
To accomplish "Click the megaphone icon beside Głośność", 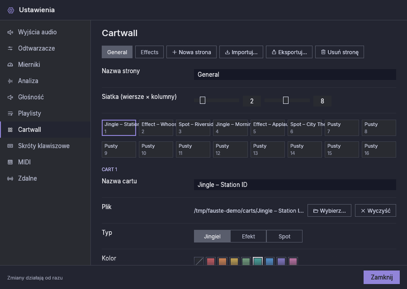I will [x=10, y=97].
